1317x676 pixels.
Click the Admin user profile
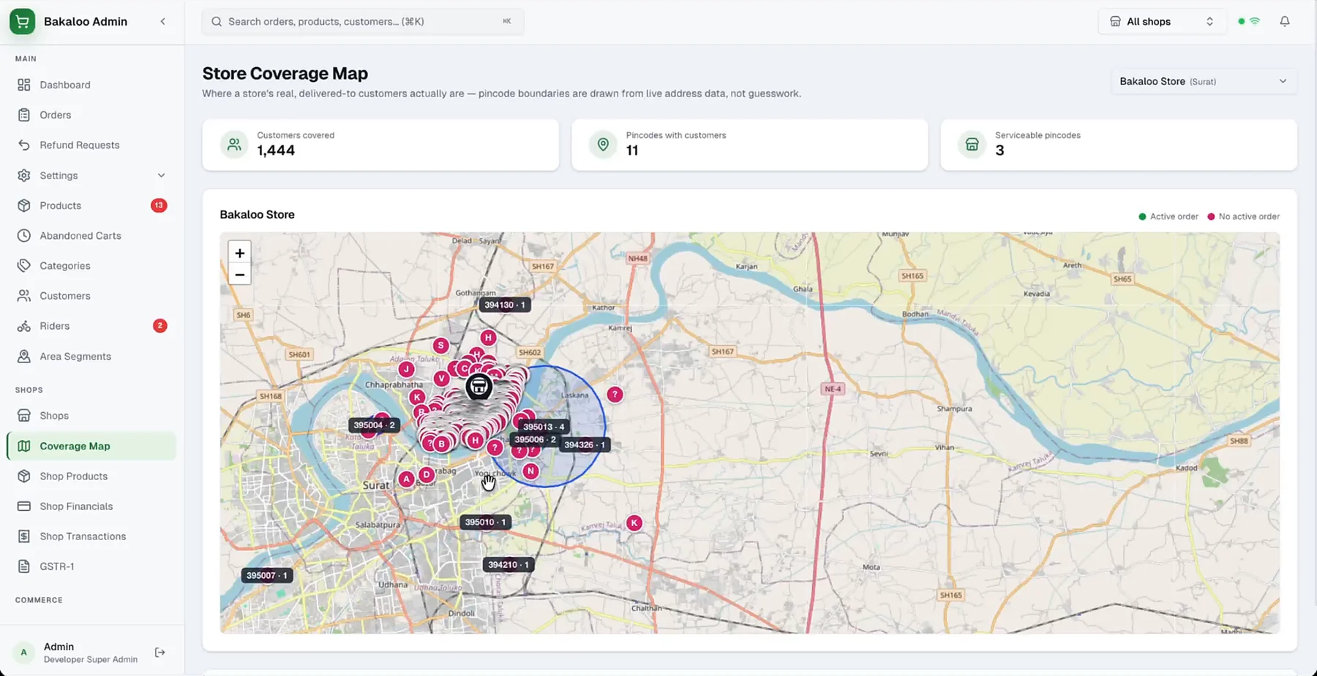[x=77, y=652]
